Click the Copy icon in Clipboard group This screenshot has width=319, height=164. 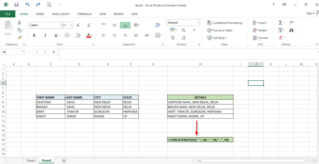pos(20,30)
